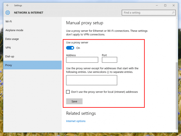Image resolution: width=181 pixels, height=136 pixels.
Task: Click the scrollbar up arrow
Action: tap(177, 18)
